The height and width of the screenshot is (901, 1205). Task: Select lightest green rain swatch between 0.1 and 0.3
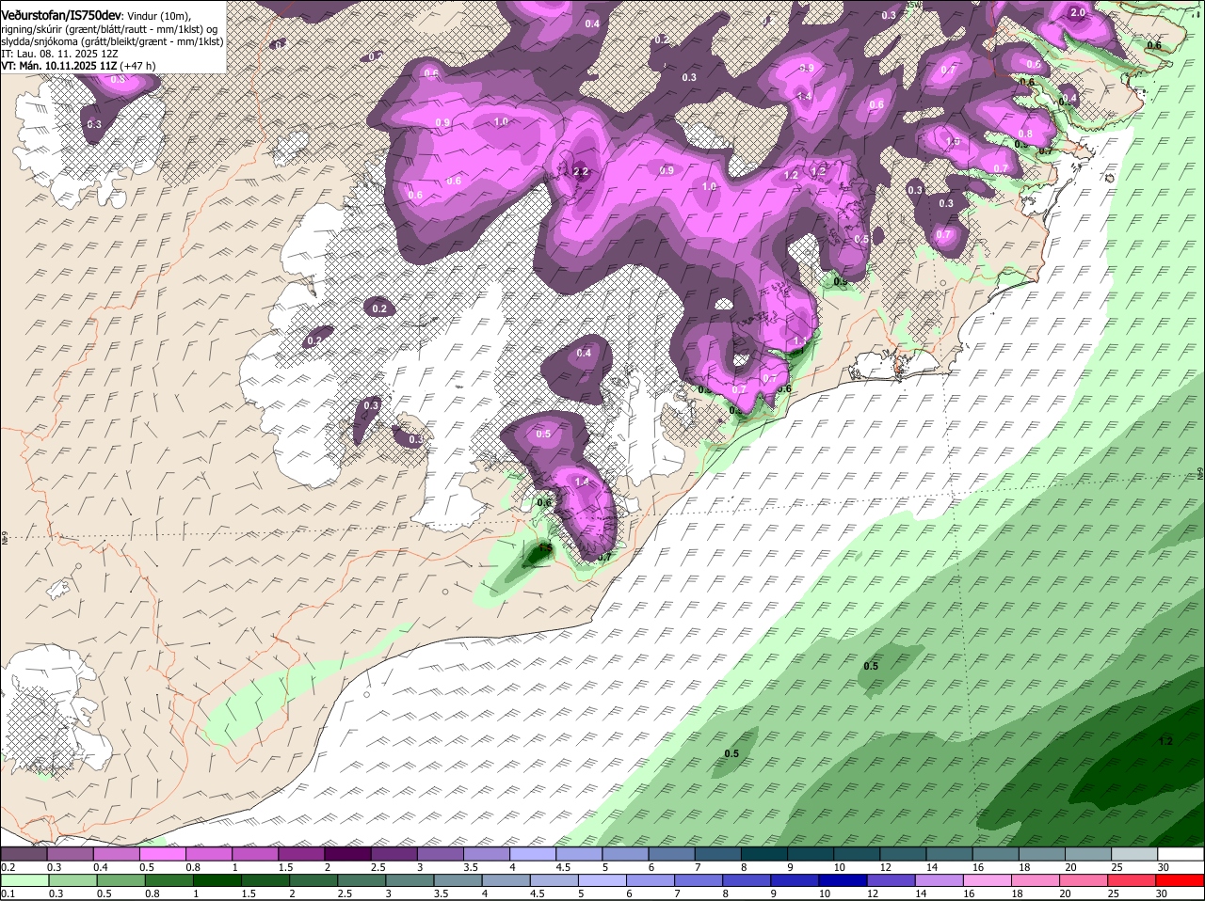23,880
